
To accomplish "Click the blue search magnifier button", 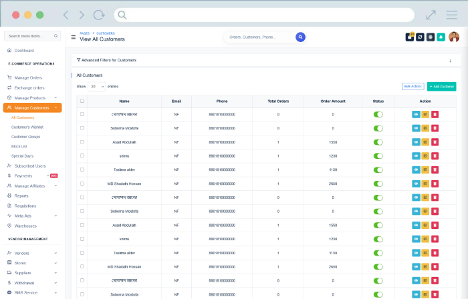I will (301, 37).
